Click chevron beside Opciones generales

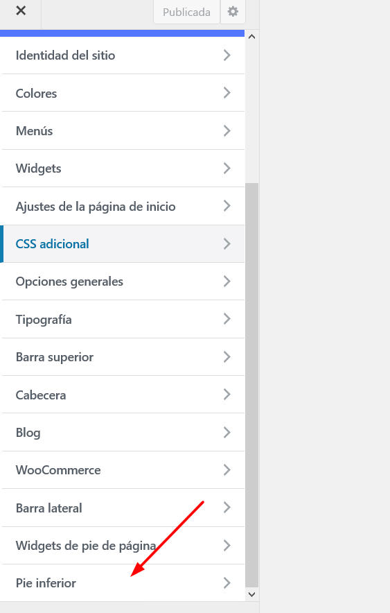click(x=227, y=281)
